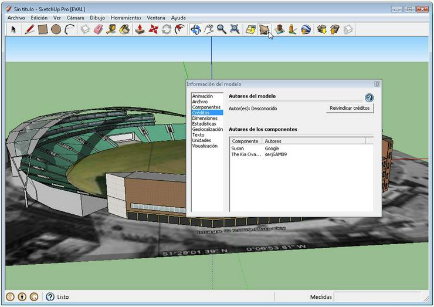Select the red Move tool
Image resolution: width=434 pixels, height=307 pixels.
153,29
